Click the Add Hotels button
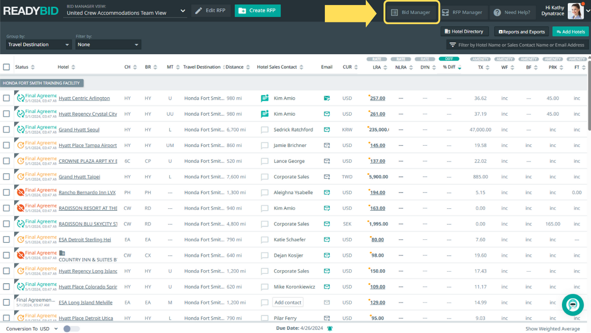Image resolution: width=591 pixels, height=333 pixels. click(571, 32)
